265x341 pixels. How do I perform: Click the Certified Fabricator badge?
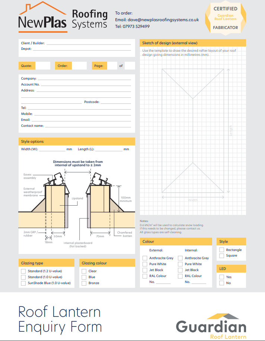coord(225,18)
